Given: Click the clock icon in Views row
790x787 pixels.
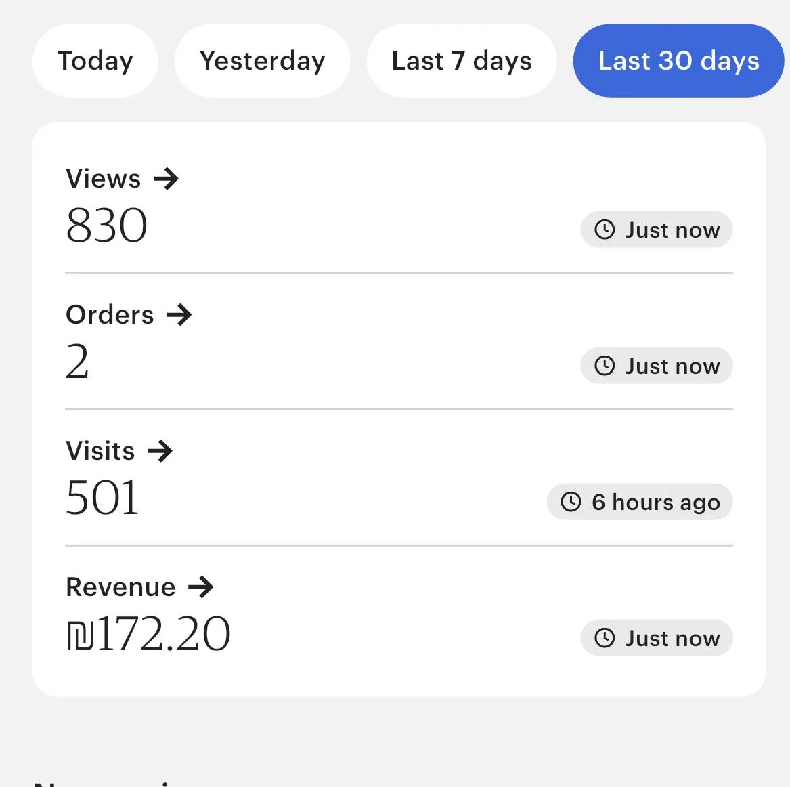Looking at the screenshot, I should pyautogui.click(x=605, y=230).
